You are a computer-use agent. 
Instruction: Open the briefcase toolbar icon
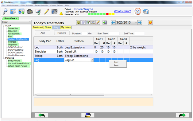tap(30, 12)
